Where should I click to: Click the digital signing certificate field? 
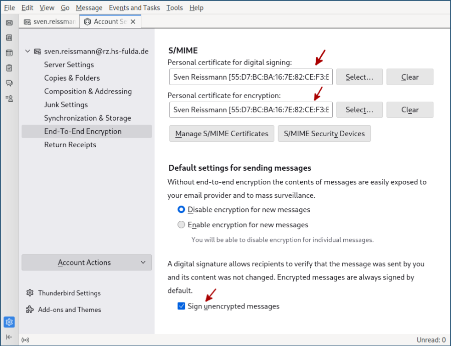point(251,77)
